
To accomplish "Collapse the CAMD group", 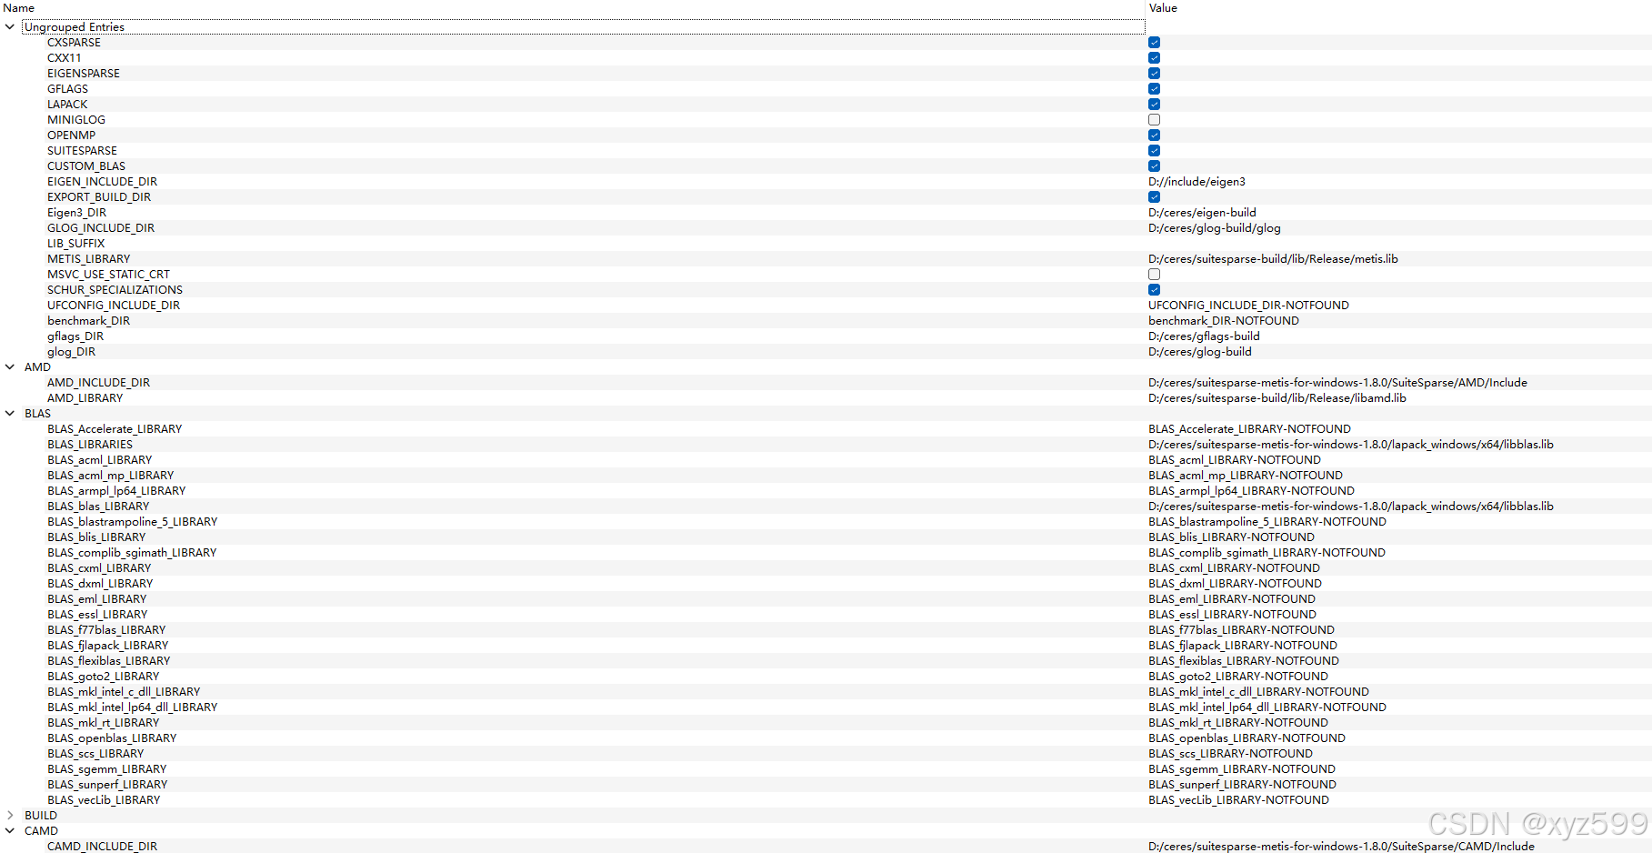I will click(x=9, y=830).
